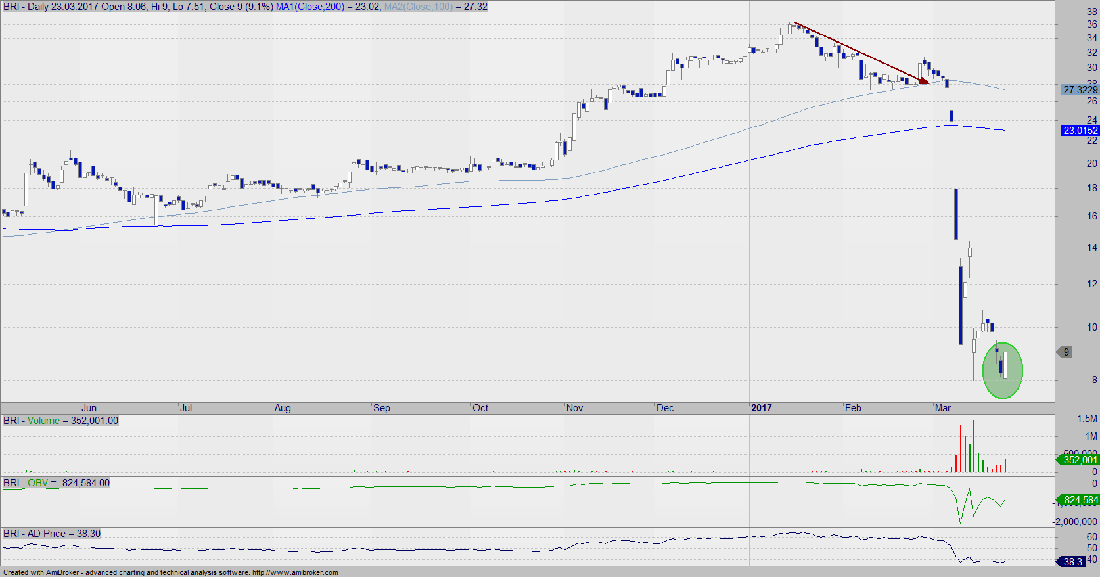1100x577 pixels.
Task: Click the tallest green volume bar
Action: coord(974,447)
